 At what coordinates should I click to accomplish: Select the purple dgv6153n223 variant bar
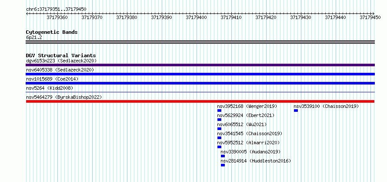(200, 65)
